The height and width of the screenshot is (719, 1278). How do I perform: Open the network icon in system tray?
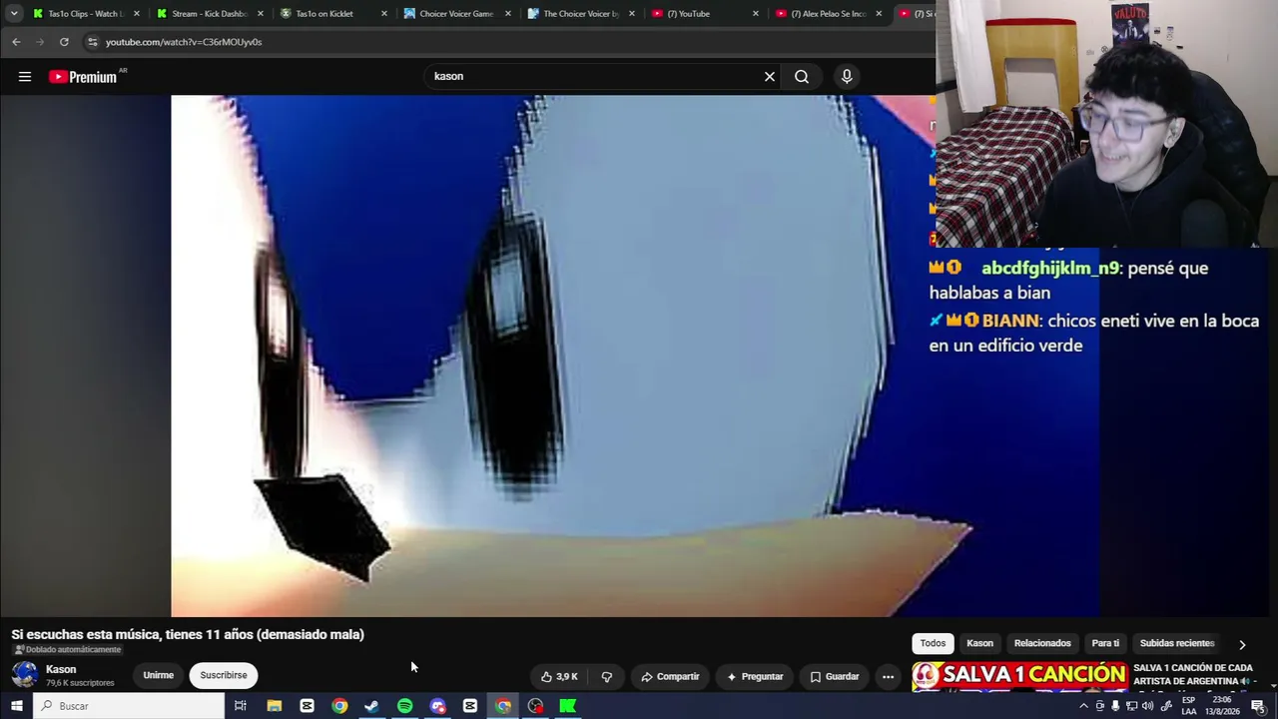tap(1131, 706)
